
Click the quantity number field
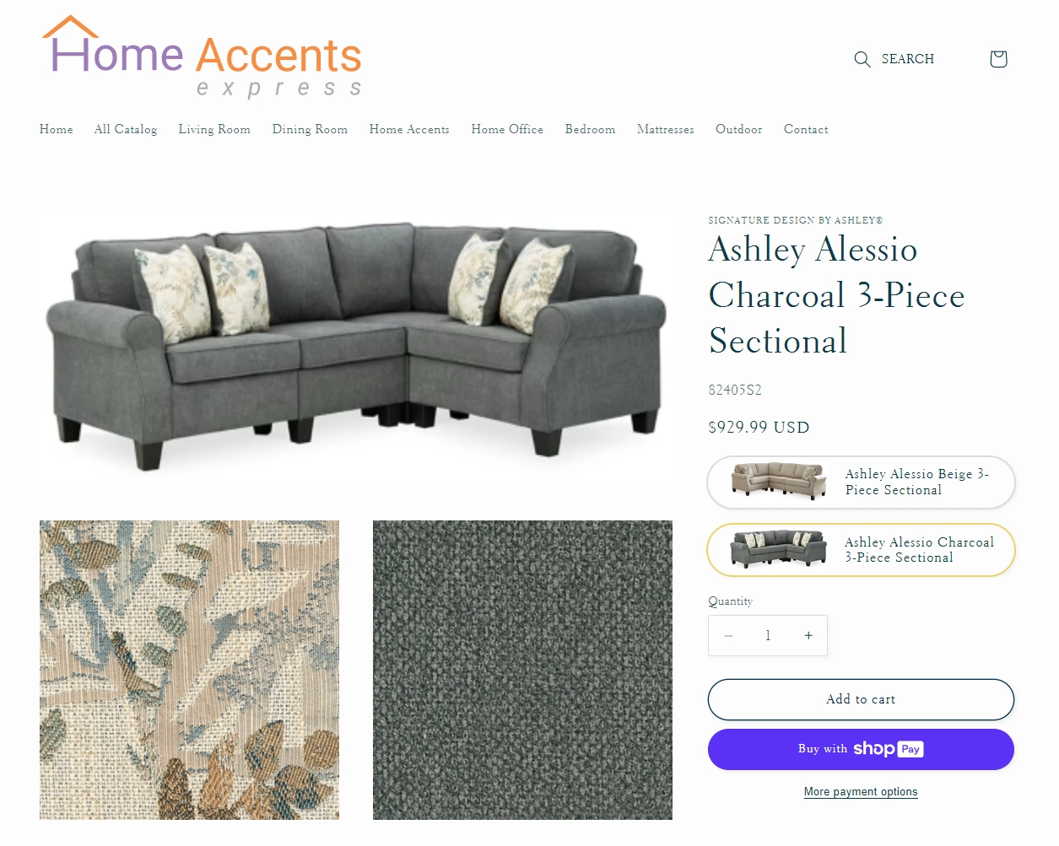point(768,636)
